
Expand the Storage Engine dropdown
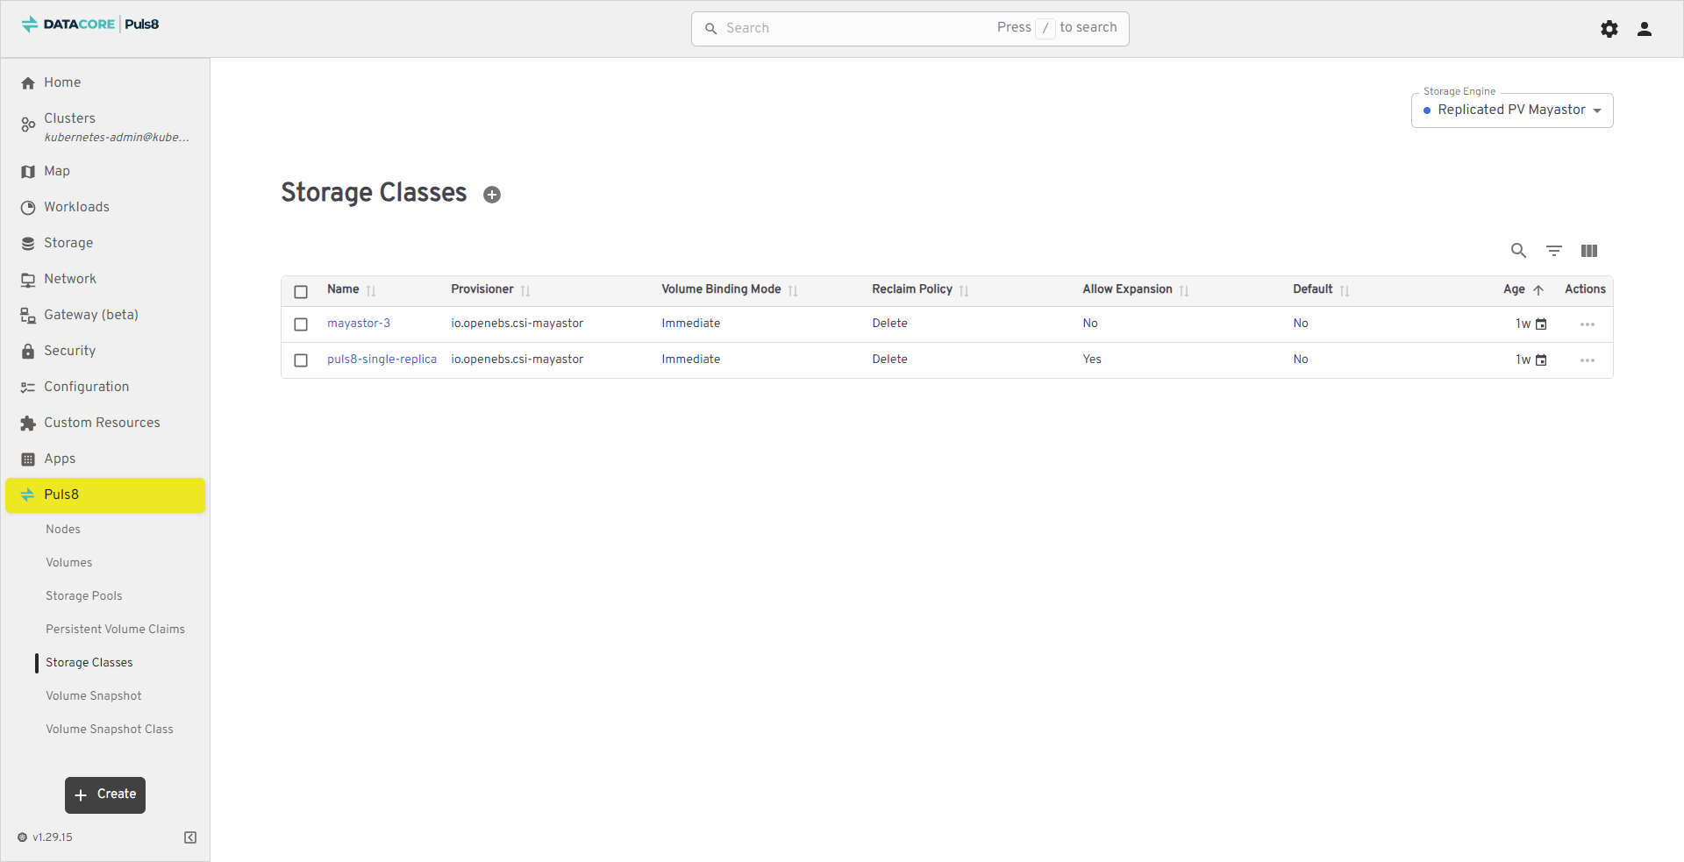(1511, 110)
